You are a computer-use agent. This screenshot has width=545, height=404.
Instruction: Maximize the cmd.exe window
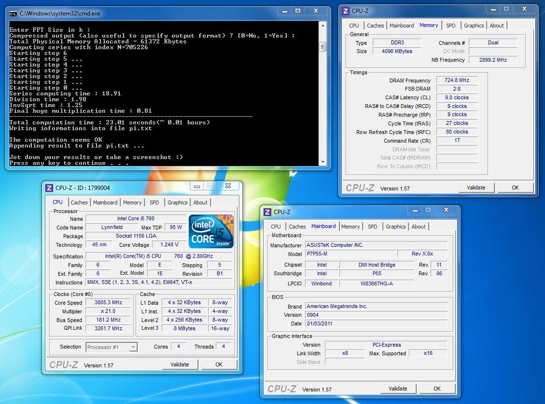[297, 11]
